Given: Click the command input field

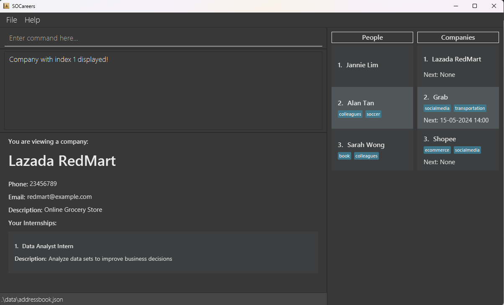Looking at the screenshot, I should coord(163,38).
